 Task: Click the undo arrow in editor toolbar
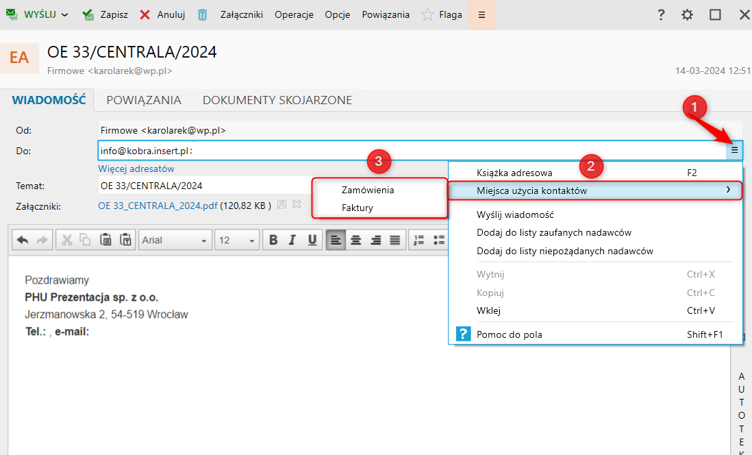point(23,240)
